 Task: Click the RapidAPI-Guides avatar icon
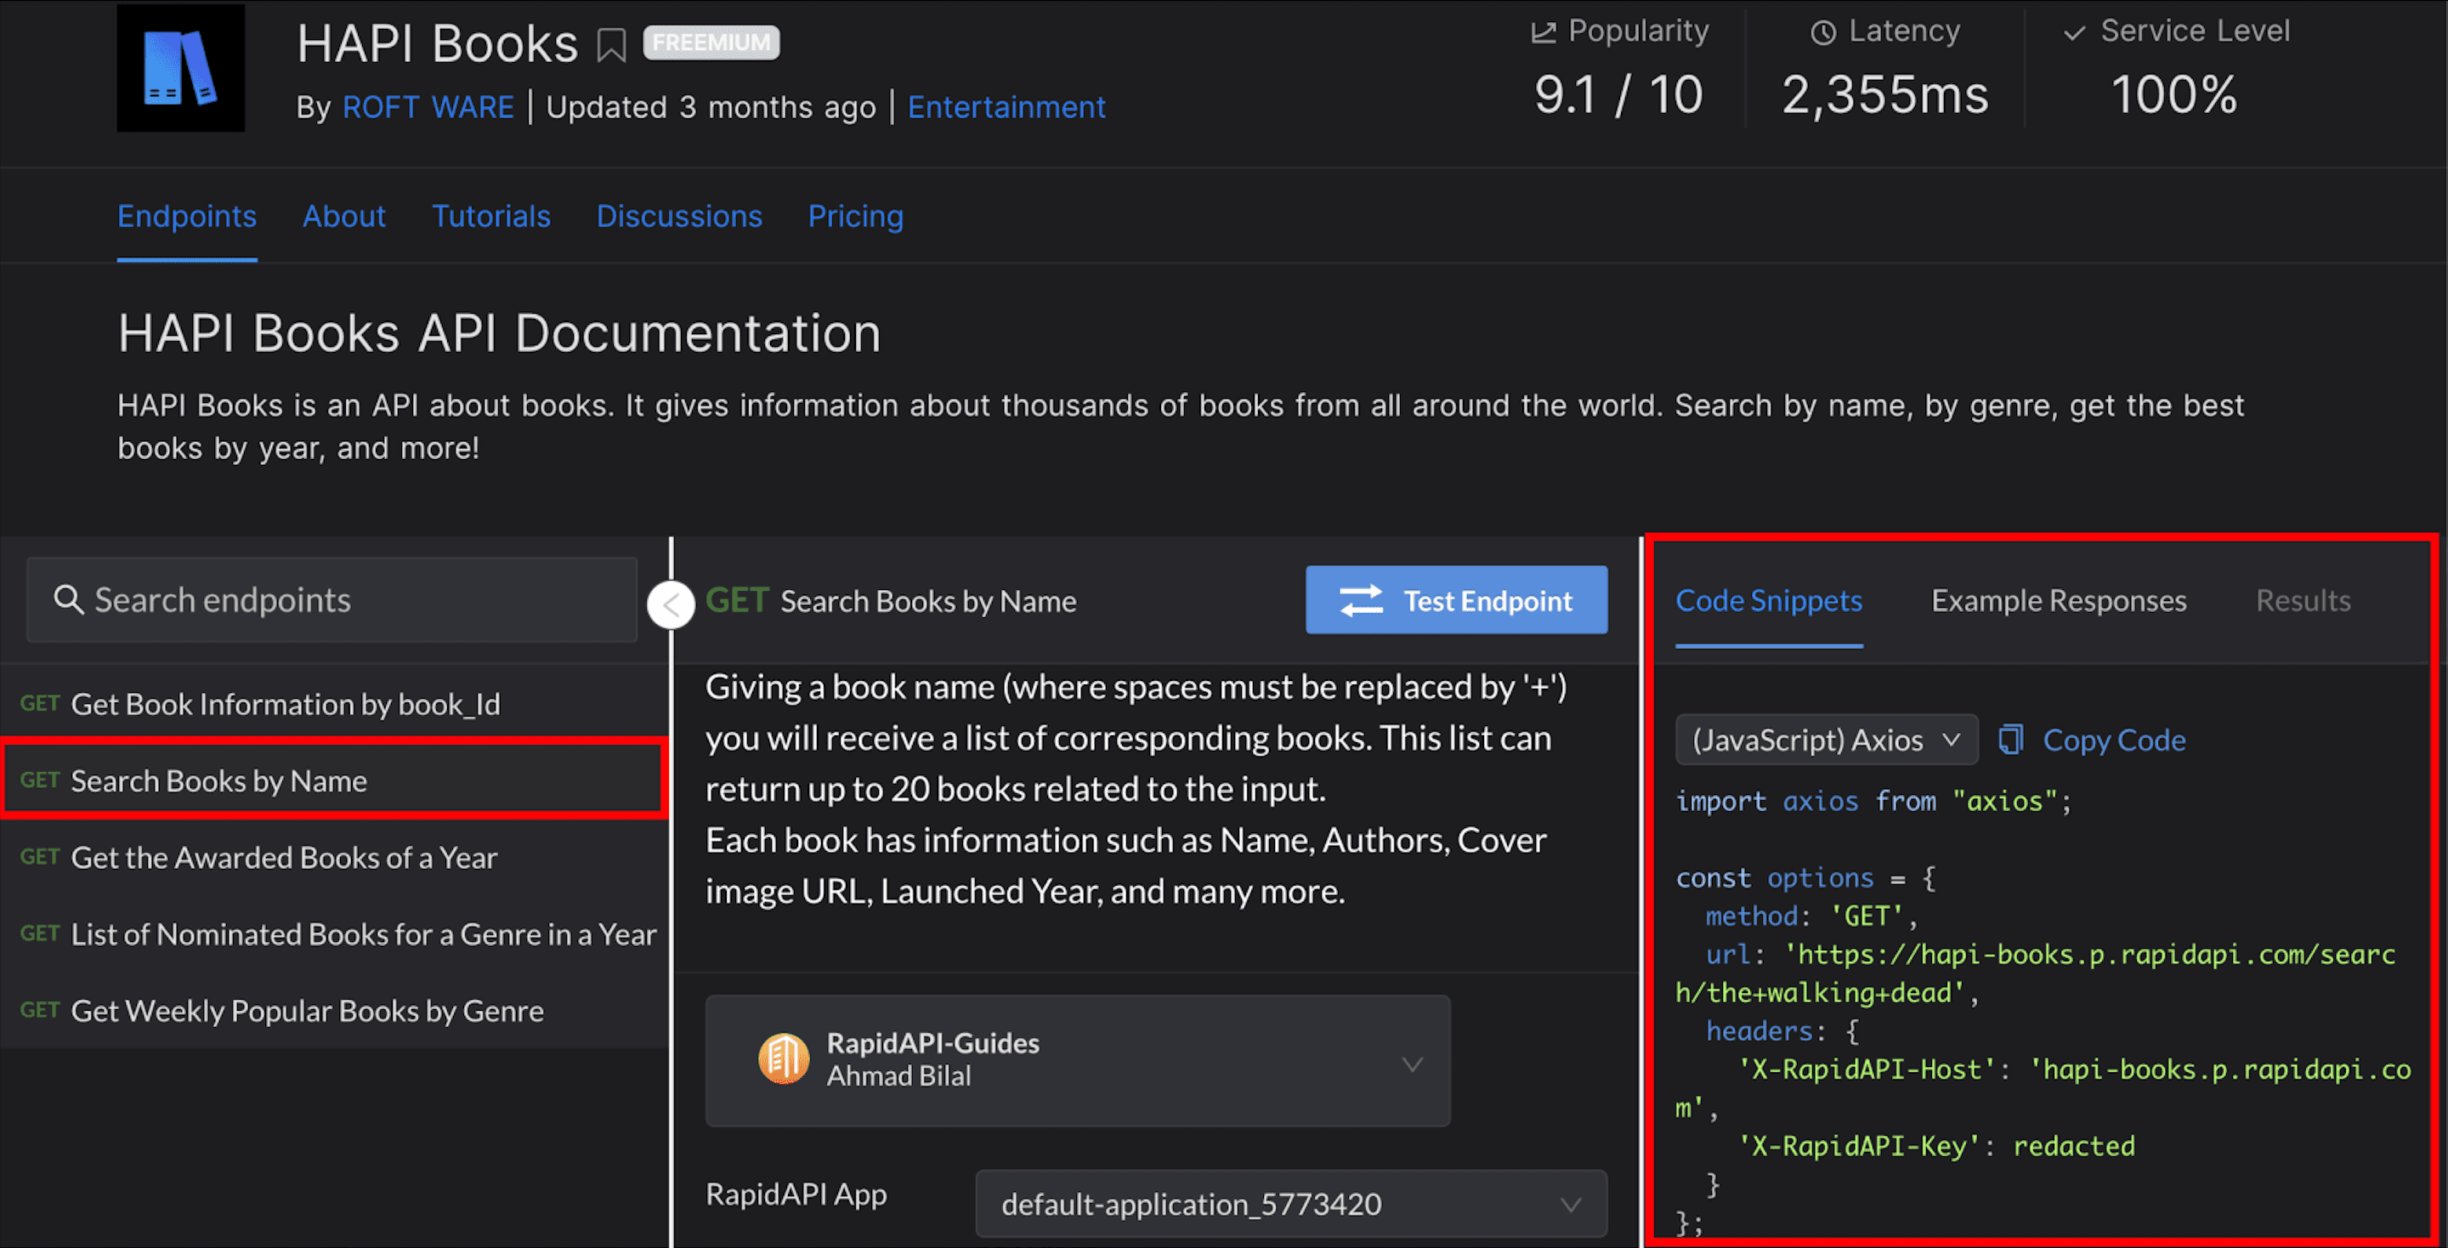(x=784, y=1059)
